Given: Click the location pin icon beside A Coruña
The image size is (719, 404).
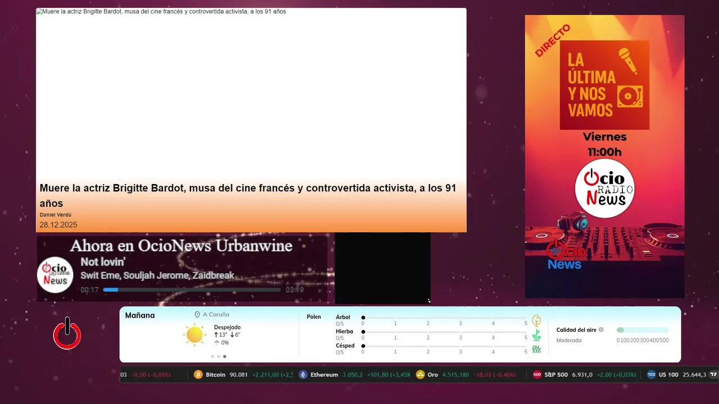Looking at the screenshot, I should point(197,315).
